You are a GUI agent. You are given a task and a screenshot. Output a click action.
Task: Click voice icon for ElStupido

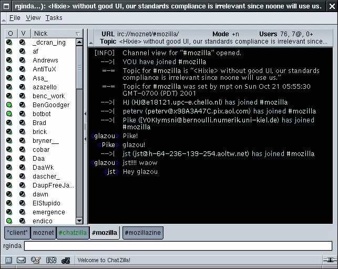click(23, 203)
